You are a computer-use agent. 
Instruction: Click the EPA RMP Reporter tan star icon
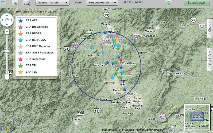click(21, 46)
